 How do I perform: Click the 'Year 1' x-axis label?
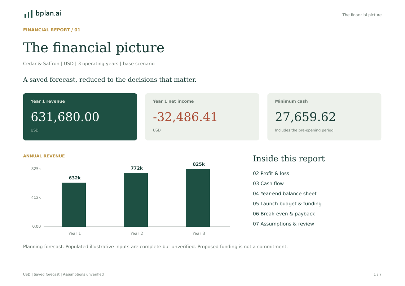[x=75, y=233]
